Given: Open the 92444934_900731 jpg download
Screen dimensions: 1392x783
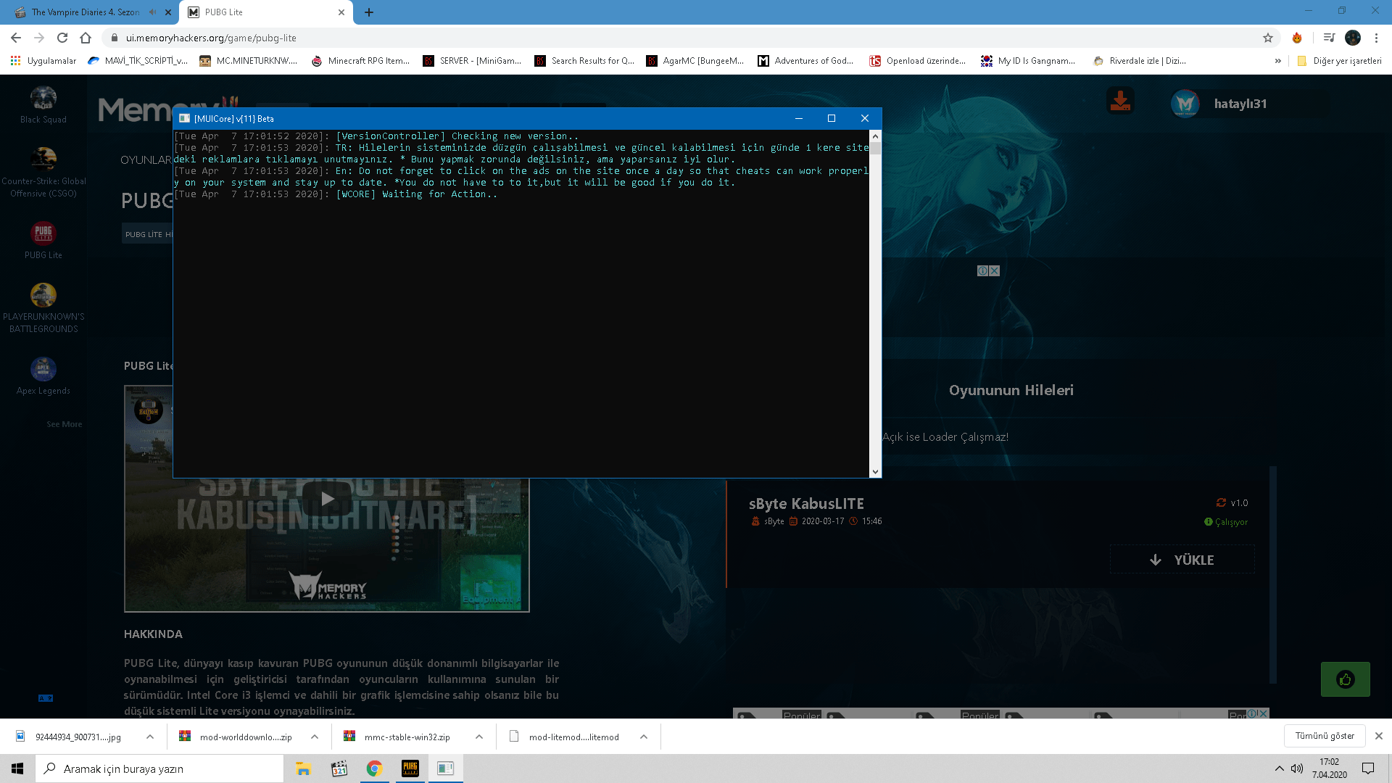Looking at the screenshot, I should [78, 737].
